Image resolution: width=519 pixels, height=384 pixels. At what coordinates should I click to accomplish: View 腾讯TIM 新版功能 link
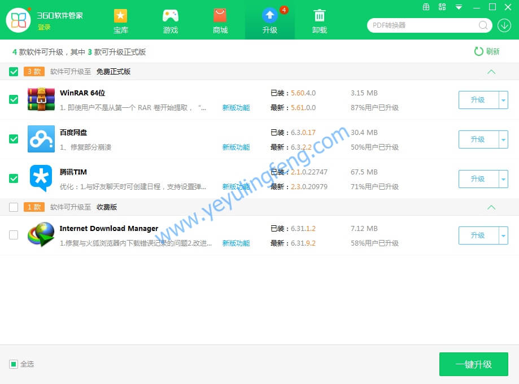[x=236, y=187]
